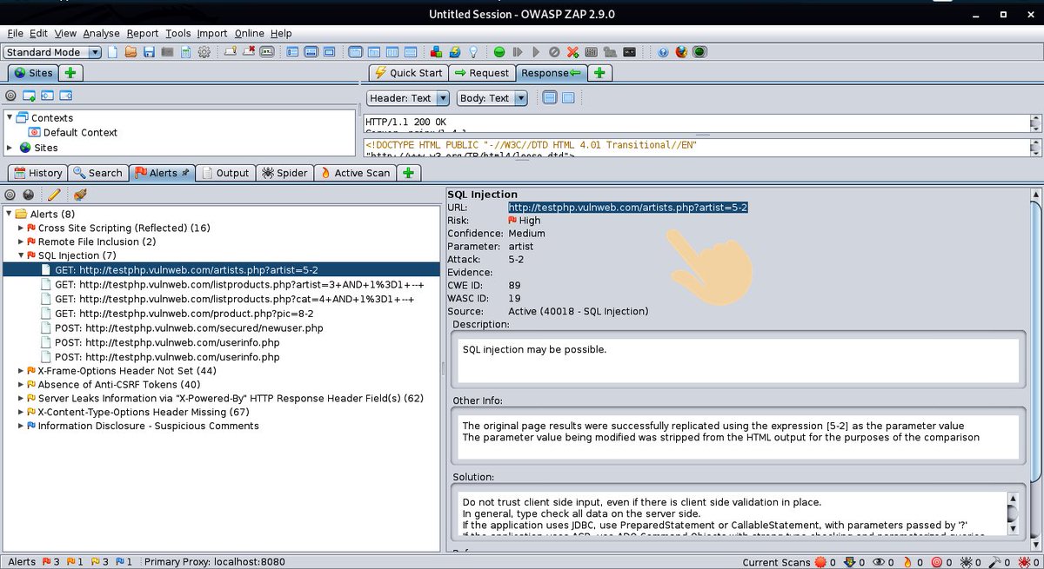The image size is (1044, 569).
Task: Expand Remote File Inclusion alert node
Action: tap(22, 241)
